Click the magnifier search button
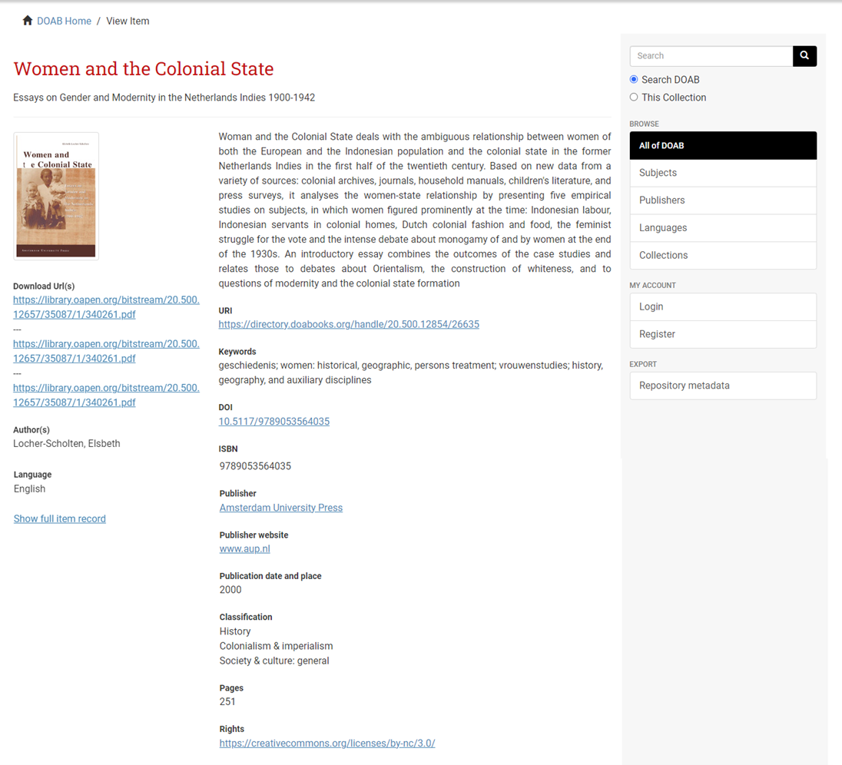842x765 pixels. coord(804,56)
